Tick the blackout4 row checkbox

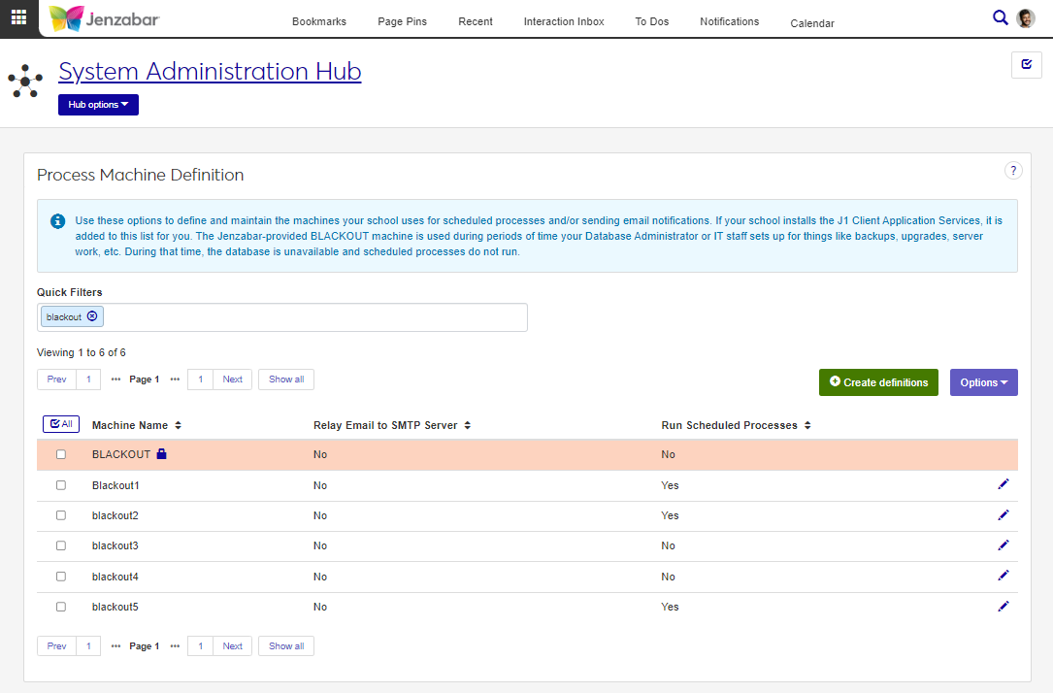click(61, 577)
